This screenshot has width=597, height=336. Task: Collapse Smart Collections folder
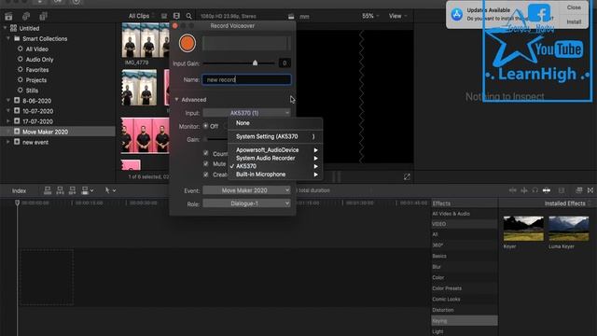pyautogui.click(x=8, y=38)
